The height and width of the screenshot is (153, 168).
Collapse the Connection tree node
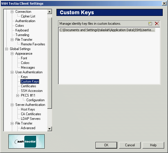coord(12,12)
